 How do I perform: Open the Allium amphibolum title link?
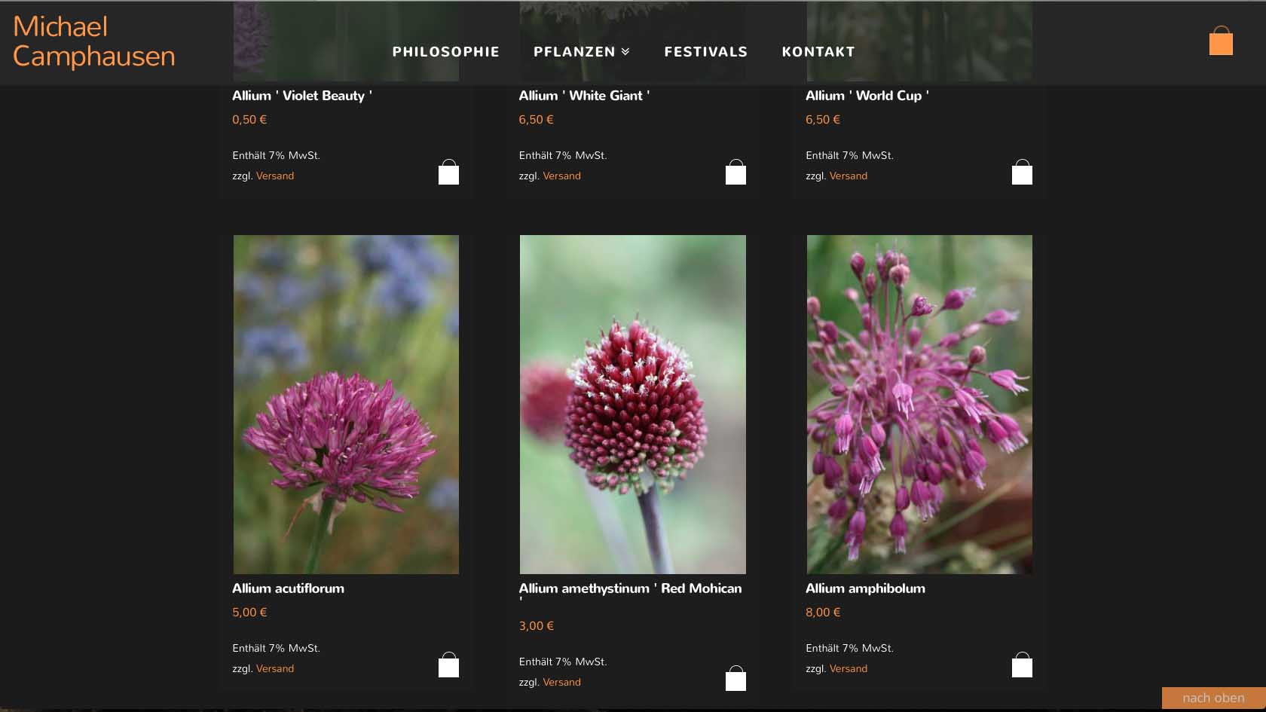tap(865, 588)
